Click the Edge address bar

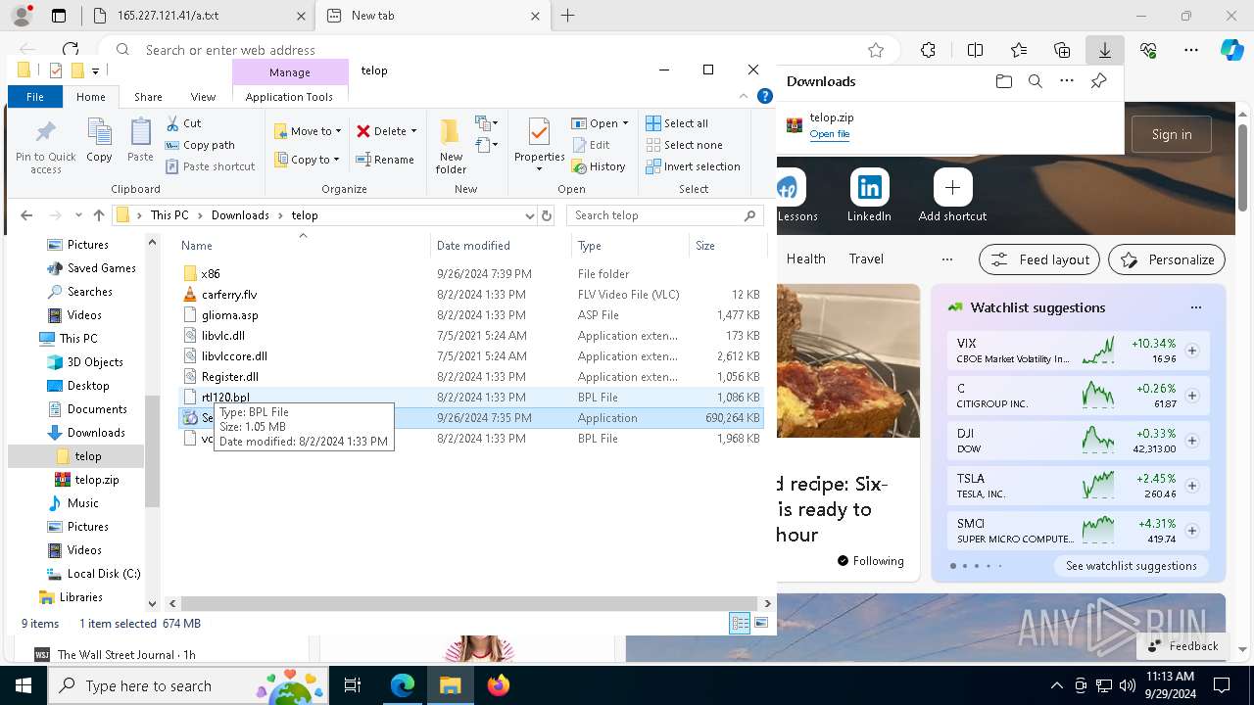(500, 50)
